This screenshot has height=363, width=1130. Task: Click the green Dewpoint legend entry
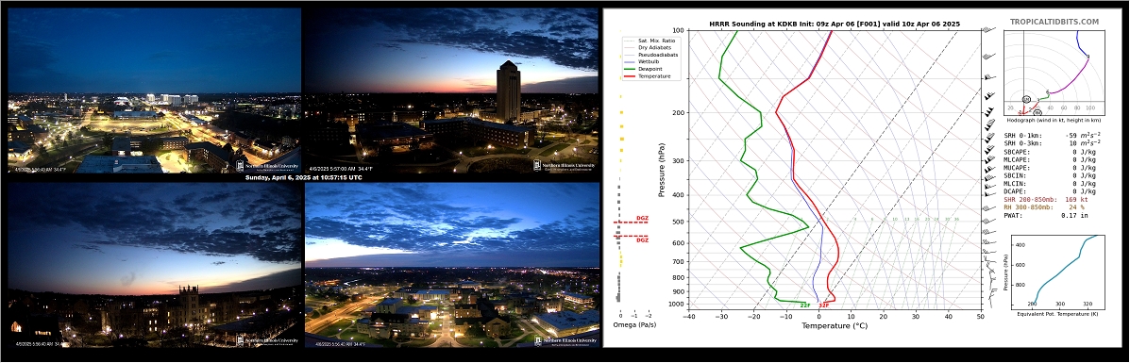pyautogui.click(x=644, y=69)
